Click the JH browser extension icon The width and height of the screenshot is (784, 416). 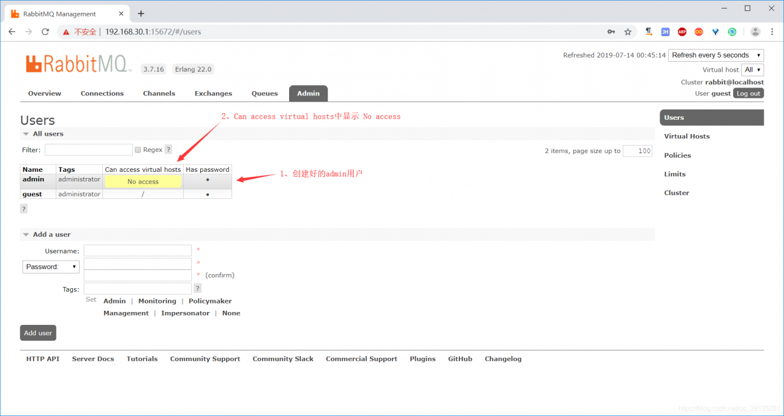pyautogui.click(x=665, y=32)
